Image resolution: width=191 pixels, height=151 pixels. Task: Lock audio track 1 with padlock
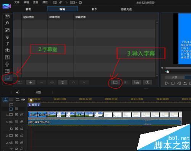22,122
